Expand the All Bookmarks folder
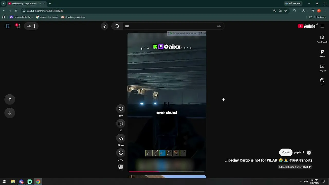329x185 pixels. [x=318, y=17]
